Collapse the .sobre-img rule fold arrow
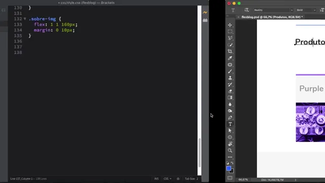Screen dimensions: 325x183 click(25, 19)
